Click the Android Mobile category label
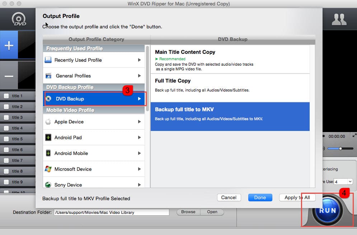The height and width of the screenshot is (235, 357). click(71, 153)
